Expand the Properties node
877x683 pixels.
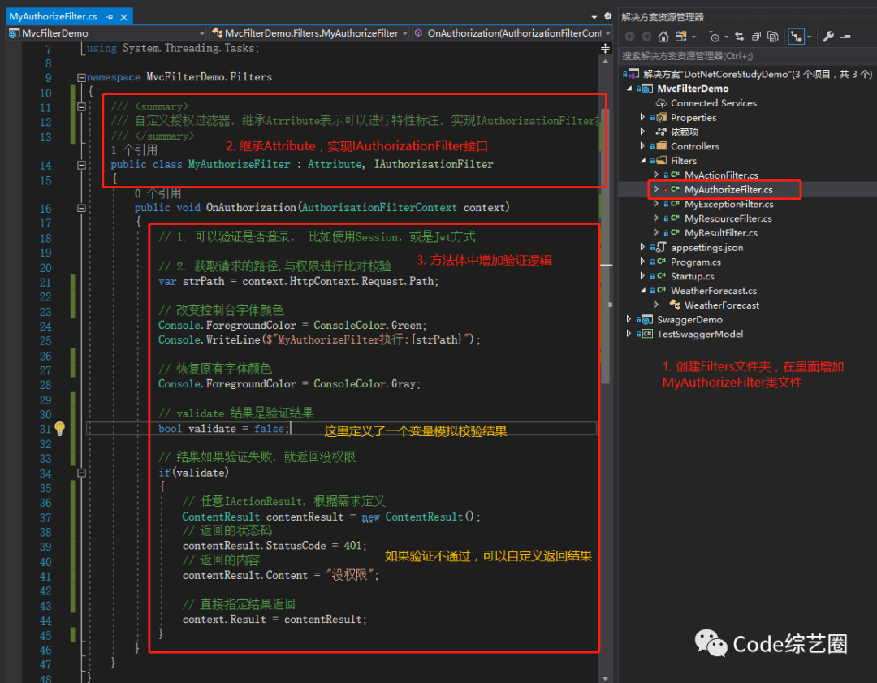pos(642,118)
